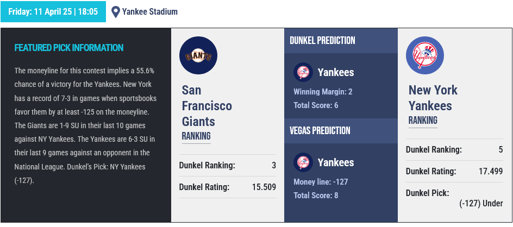Screen dimensions: 513x227
Task: Click the Dunkel Prediction header
Action: (x=322, y=41)
